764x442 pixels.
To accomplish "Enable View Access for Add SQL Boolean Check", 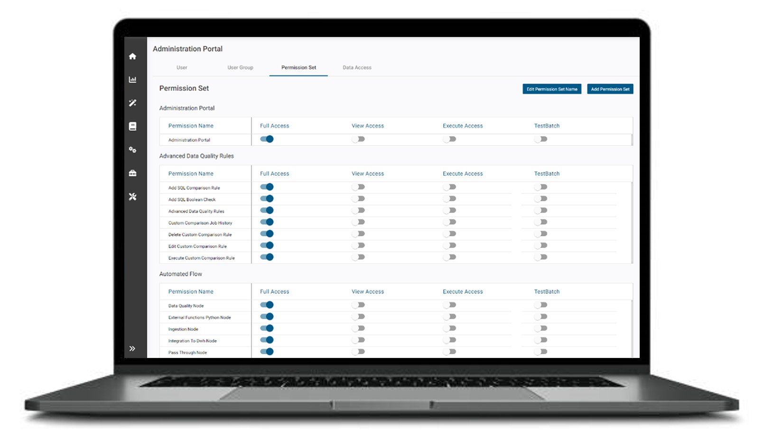I will [x=358, y=198].
